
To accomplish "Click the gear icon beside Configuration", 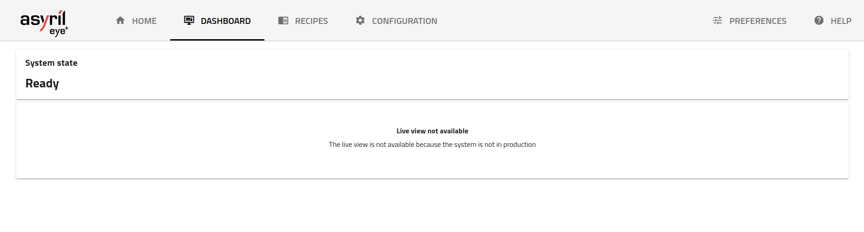I will coord(360,20).
